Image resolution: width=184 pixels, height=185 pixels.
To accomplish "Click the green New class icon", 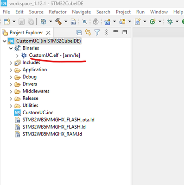I will (x=152, y=22).
